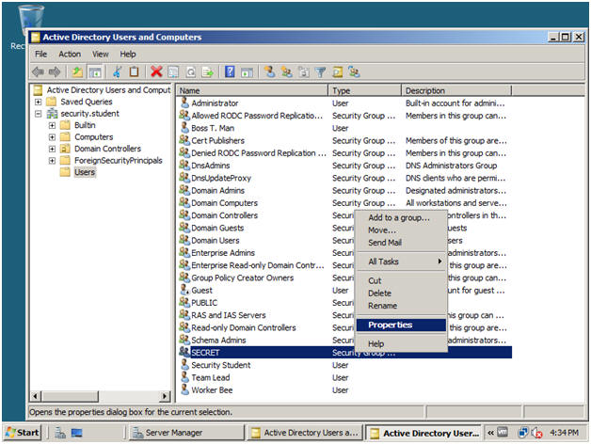
Task: Click the Back arrow toolbar icon
Action: (x=38, y=71)
